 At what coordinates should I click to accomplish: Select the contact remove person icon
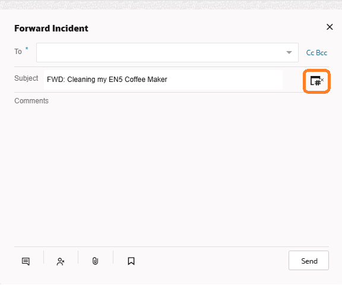coord(61,261)
